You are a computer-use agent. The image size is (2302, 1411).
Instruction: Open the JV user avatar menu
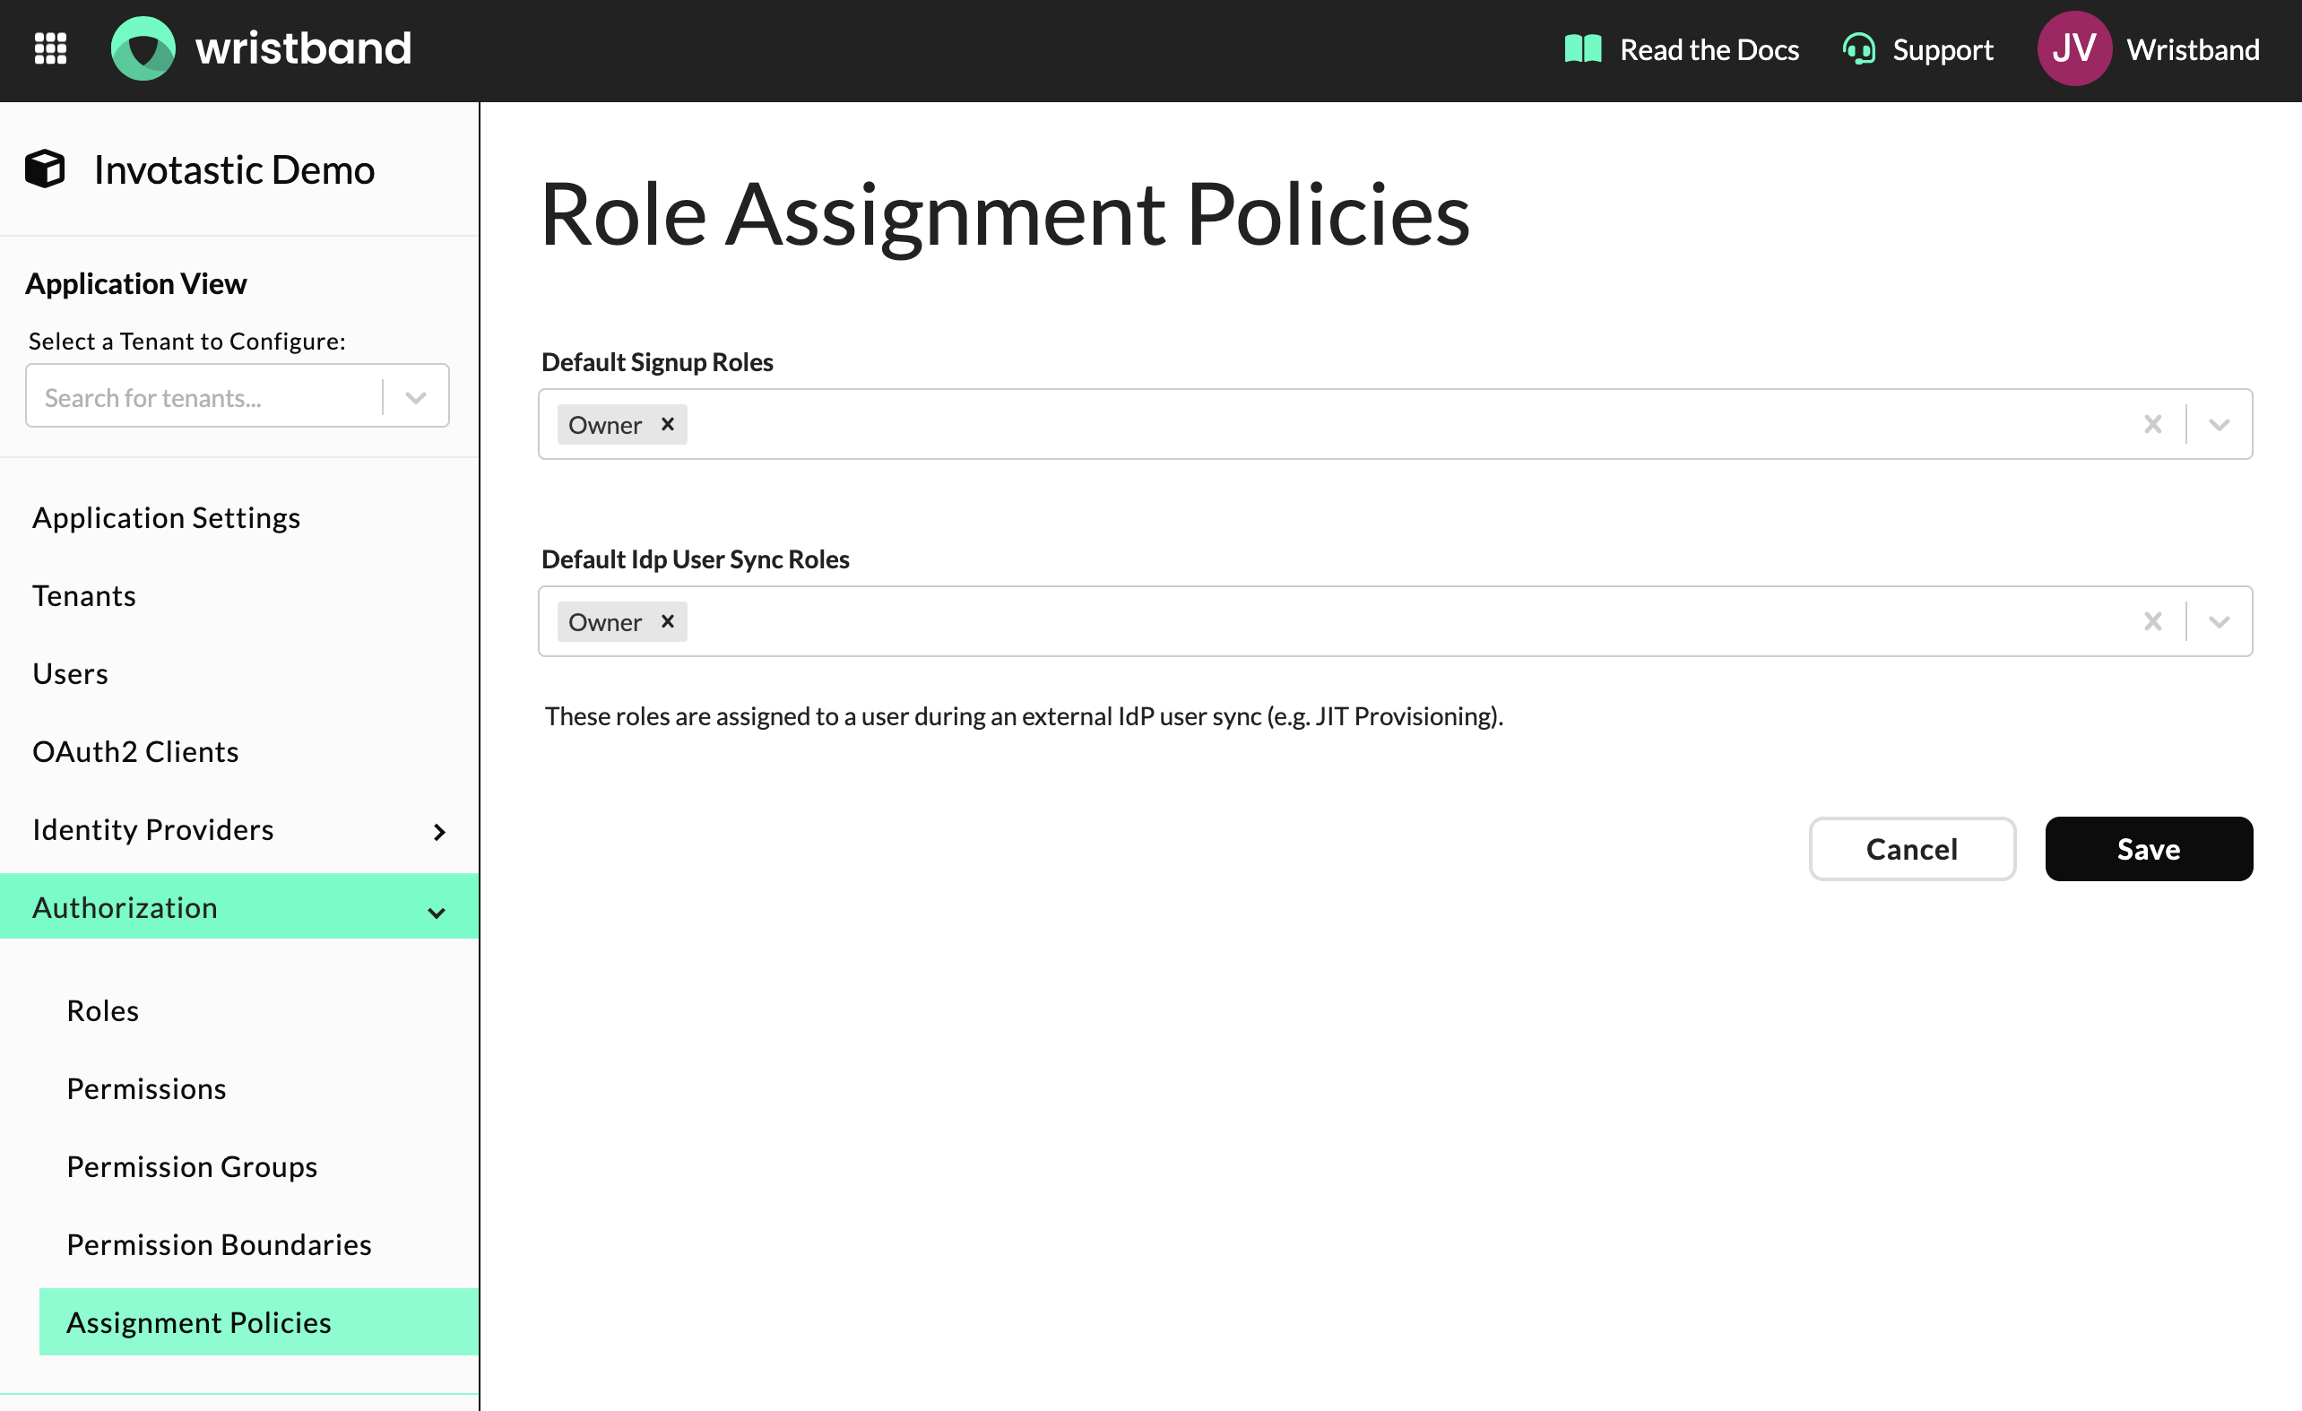[x=2073, y=48]
